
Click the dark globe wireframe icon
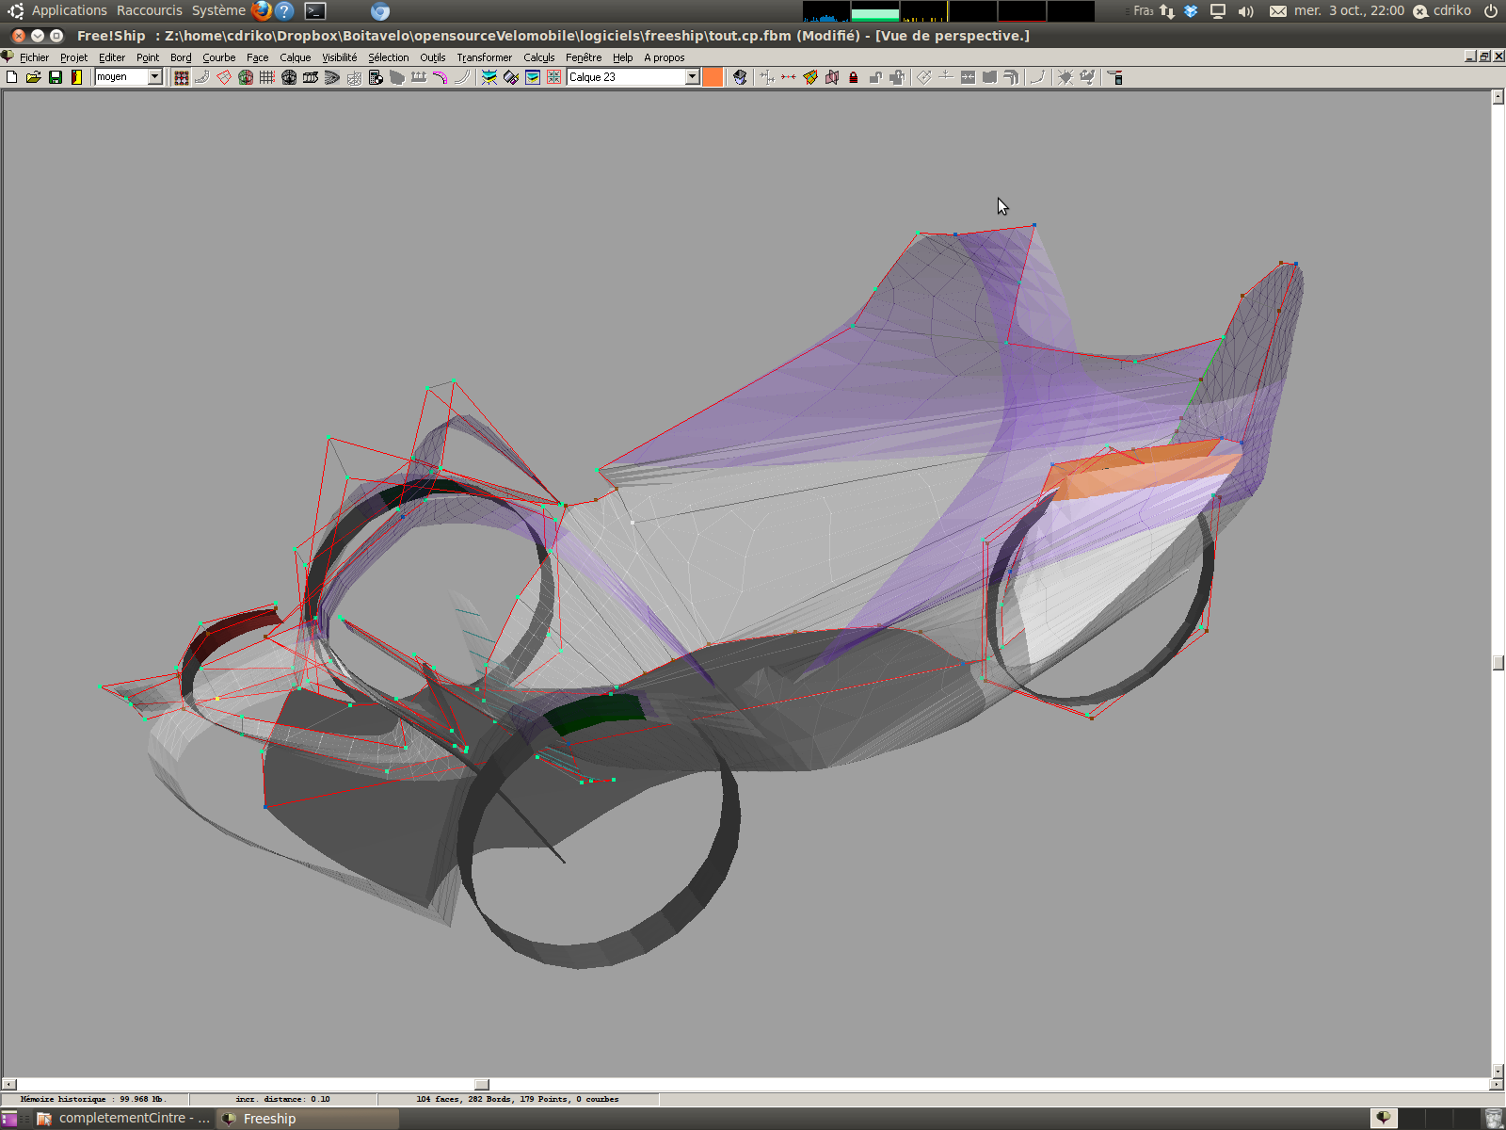click(x=289, y=77)
